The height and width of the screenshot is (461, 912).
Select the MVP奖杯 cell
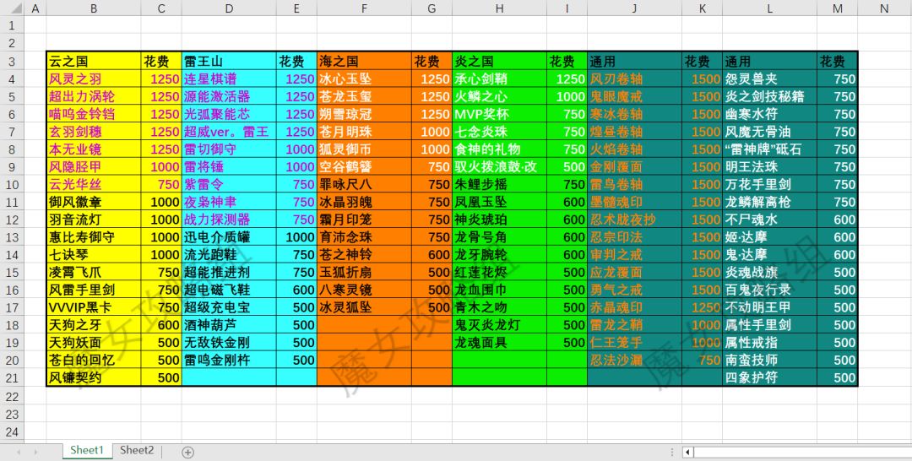point(499,114)
